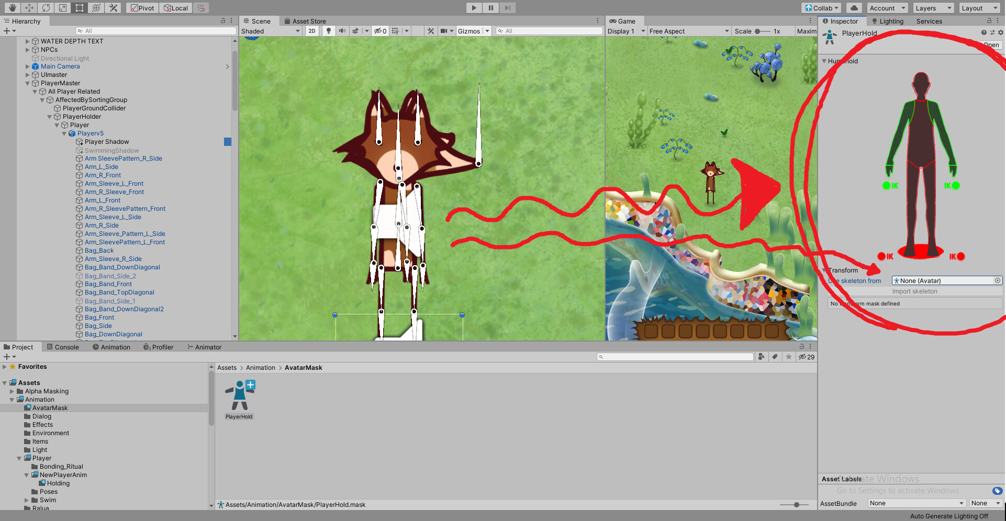Select the Scale tool

[62, 8]
